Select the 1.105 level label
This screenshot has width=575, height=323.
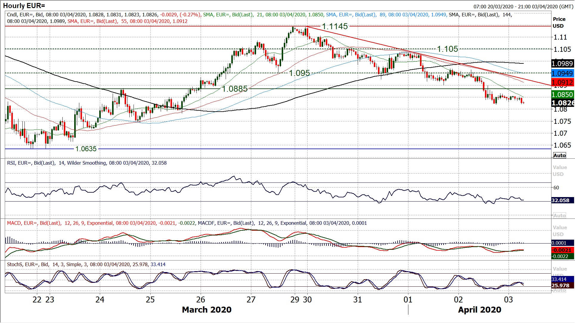pos(447,49)
